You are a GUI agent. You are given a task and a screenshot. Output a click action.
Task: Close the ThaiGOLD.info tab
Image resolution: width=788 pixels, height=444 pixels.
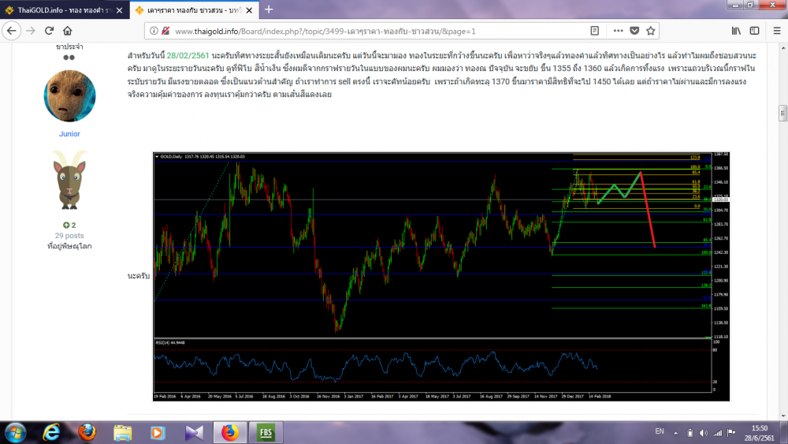click(x=118, y=9)
